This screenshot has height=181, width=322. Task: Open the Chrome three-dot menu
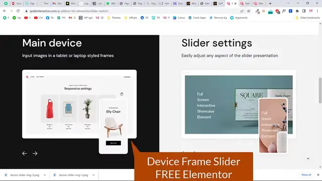click(317, 11)
